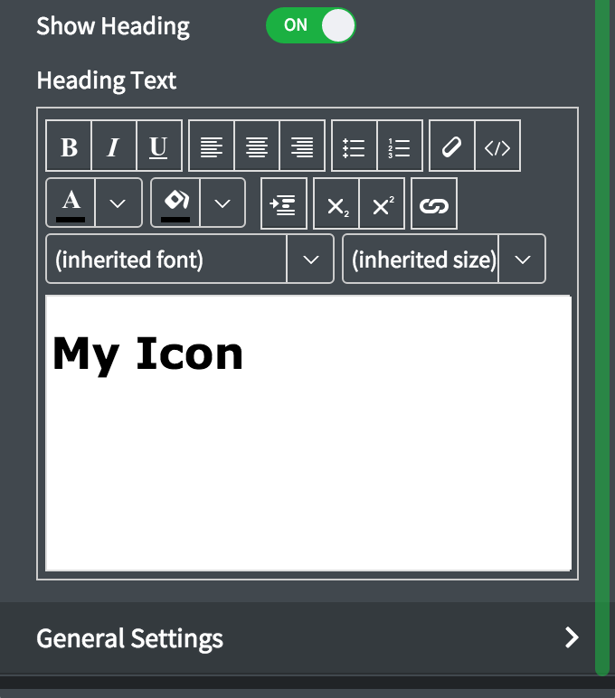
Task: Open the inherited font dropdown
Action: pyautogui.click(x=310, y=259)
